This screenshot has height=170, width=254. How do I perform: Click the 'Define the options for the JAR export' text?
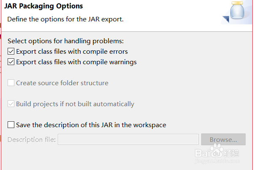coord(65,19)
